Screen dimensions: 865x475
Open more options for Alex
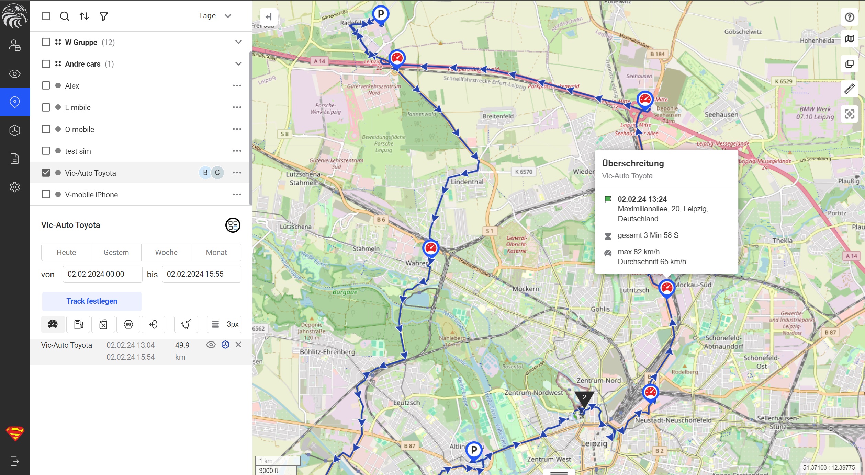click(x=237, y=85)
